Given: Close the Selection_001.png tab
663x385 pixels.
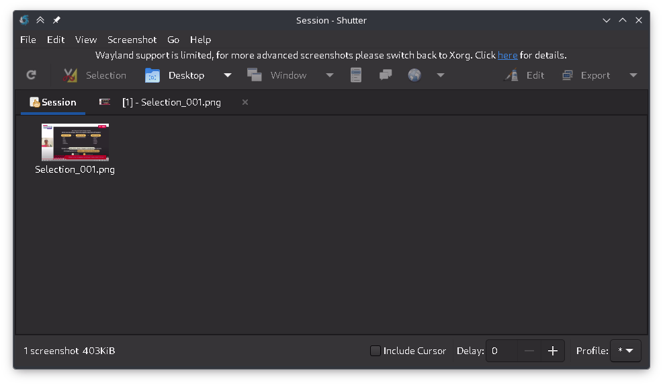Looking at the screenshot, I should (245, 102).
